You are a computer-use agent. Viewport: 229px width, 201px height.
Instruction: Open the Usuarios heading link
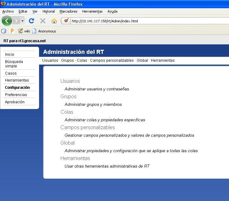[70, 81]
